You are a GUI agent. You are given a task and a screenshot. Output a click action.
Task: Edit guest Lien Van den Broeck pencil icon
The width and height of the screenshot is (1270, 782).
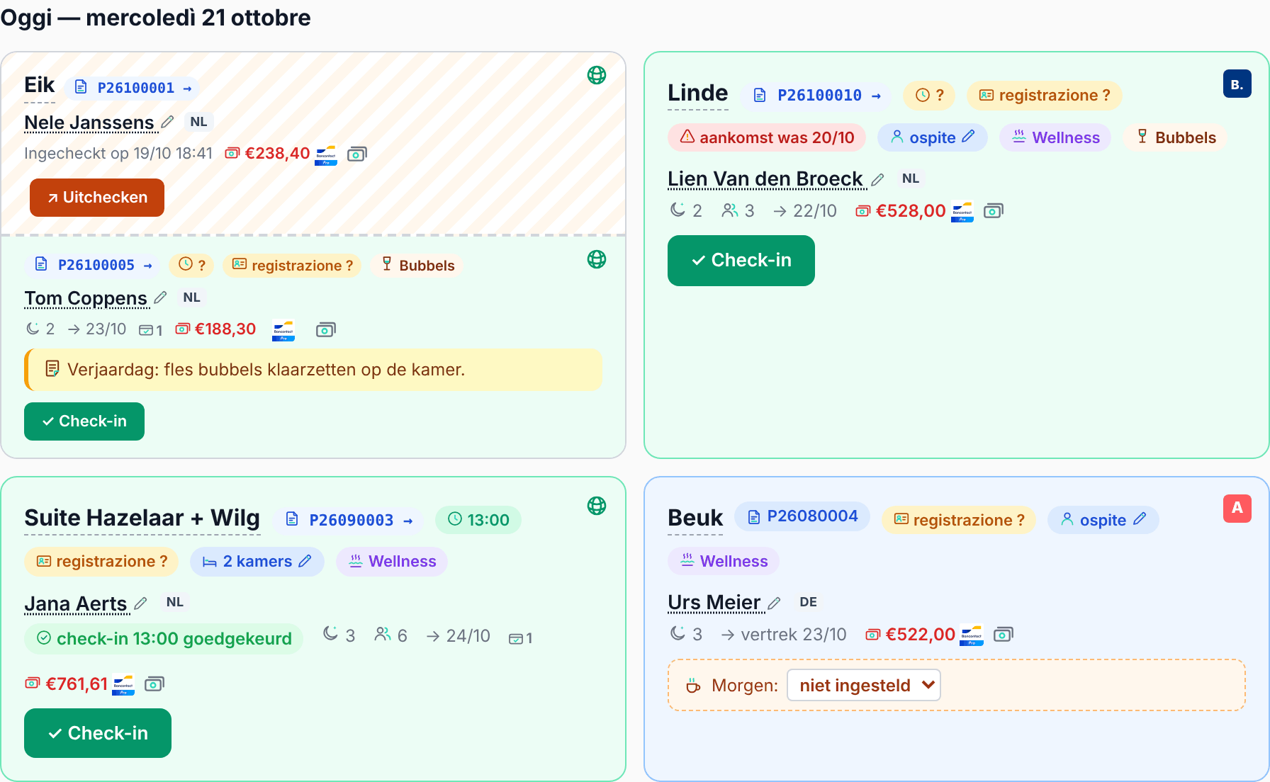[x=877, y=179]
